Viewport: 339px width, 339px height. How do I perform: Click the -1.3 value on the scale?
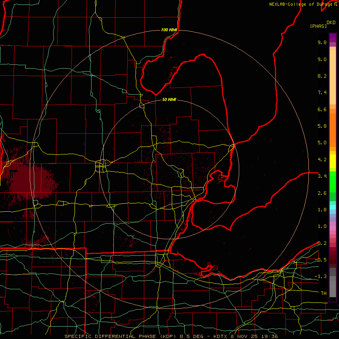click(321, 276)
